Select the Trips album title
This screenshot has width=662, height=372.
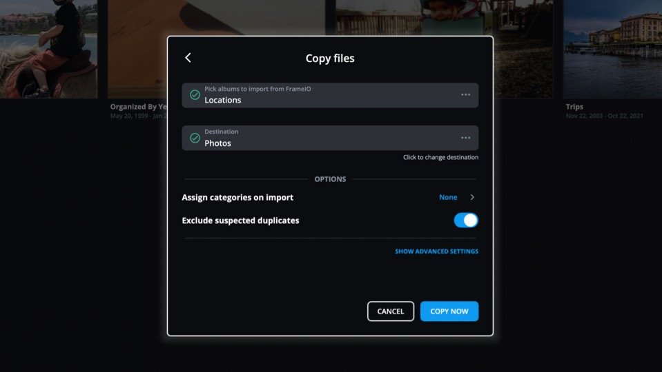click(574, 107)
